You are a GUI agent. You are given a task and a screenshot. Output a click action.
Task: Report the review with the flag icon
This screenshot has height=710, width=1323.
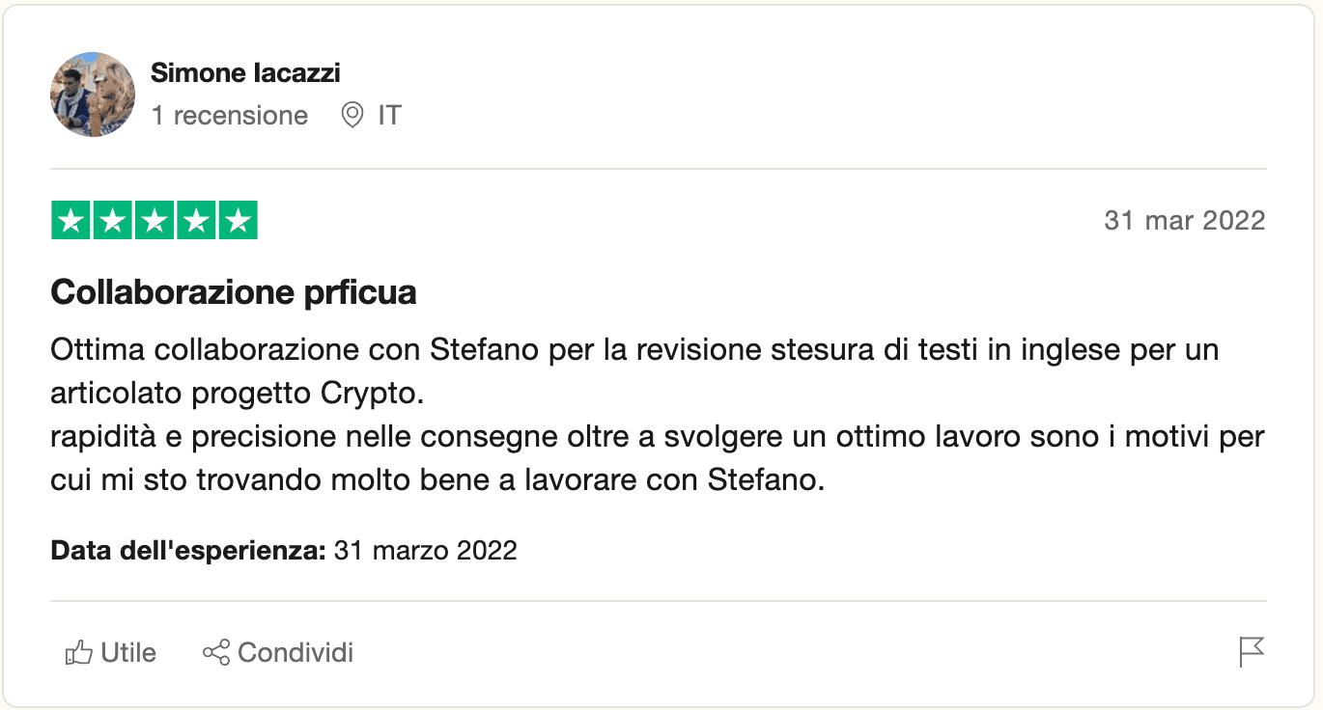pyautogui.click(x=1252, y=652)
